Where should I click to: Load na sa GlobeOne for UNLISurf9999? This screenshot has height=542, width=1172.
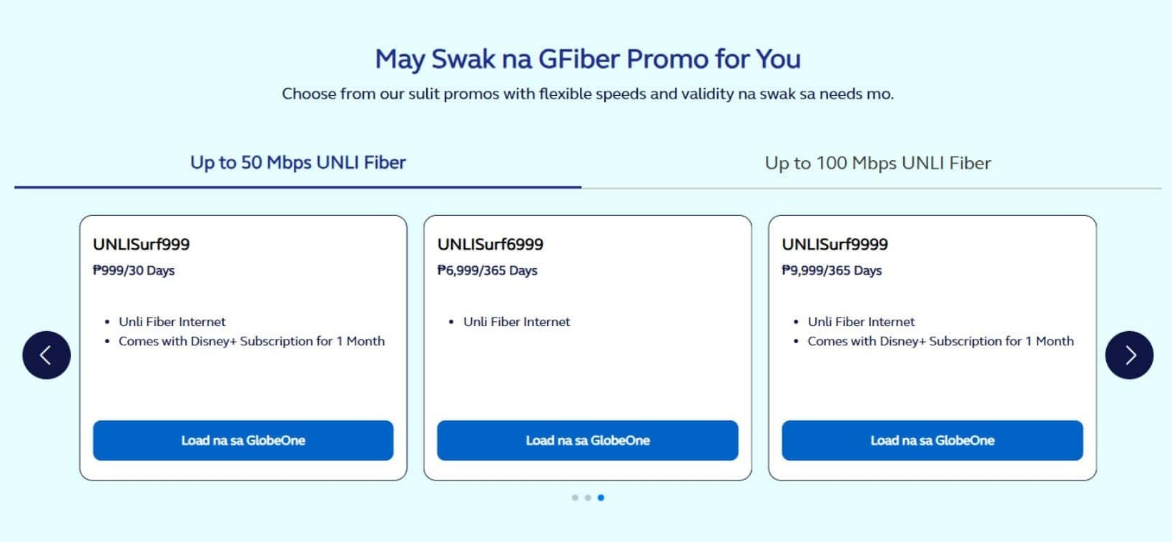point(932,440)
